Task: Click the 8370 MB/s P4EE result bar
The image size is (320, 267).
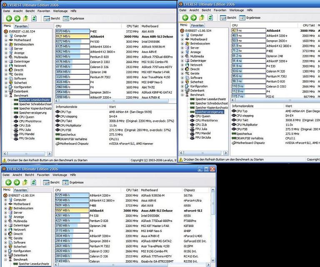Action: coord(72,31)
